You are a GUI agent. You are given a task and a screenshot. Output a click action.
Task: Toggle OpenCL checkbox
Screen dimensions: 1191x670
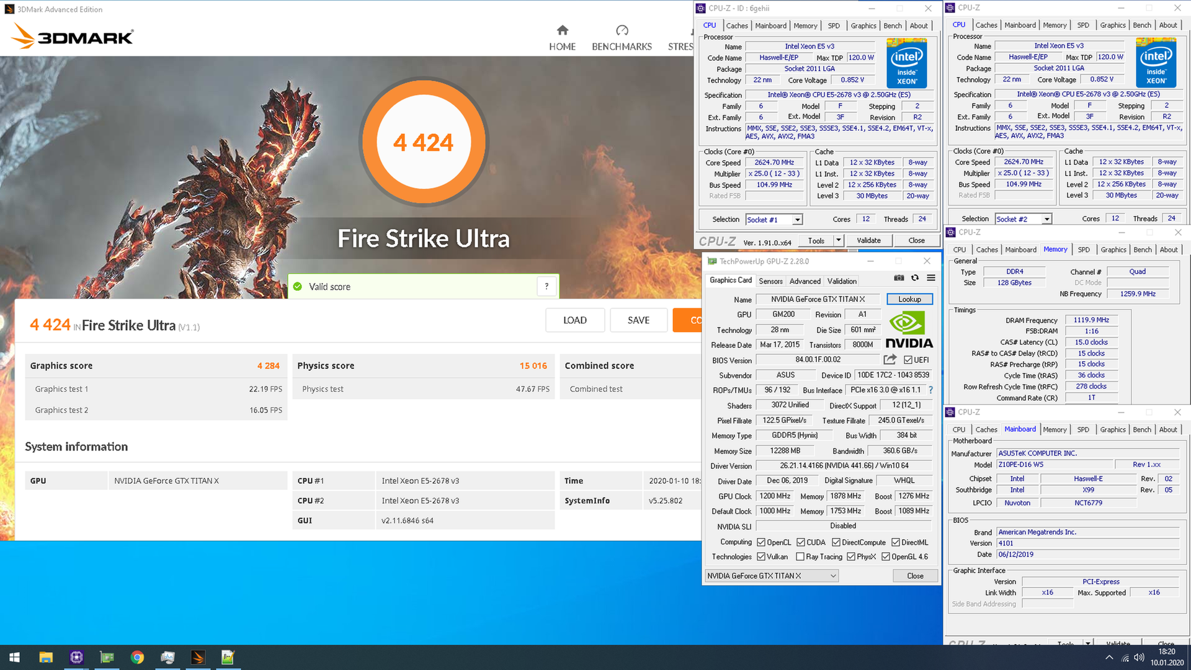click(x=761, y=542)
